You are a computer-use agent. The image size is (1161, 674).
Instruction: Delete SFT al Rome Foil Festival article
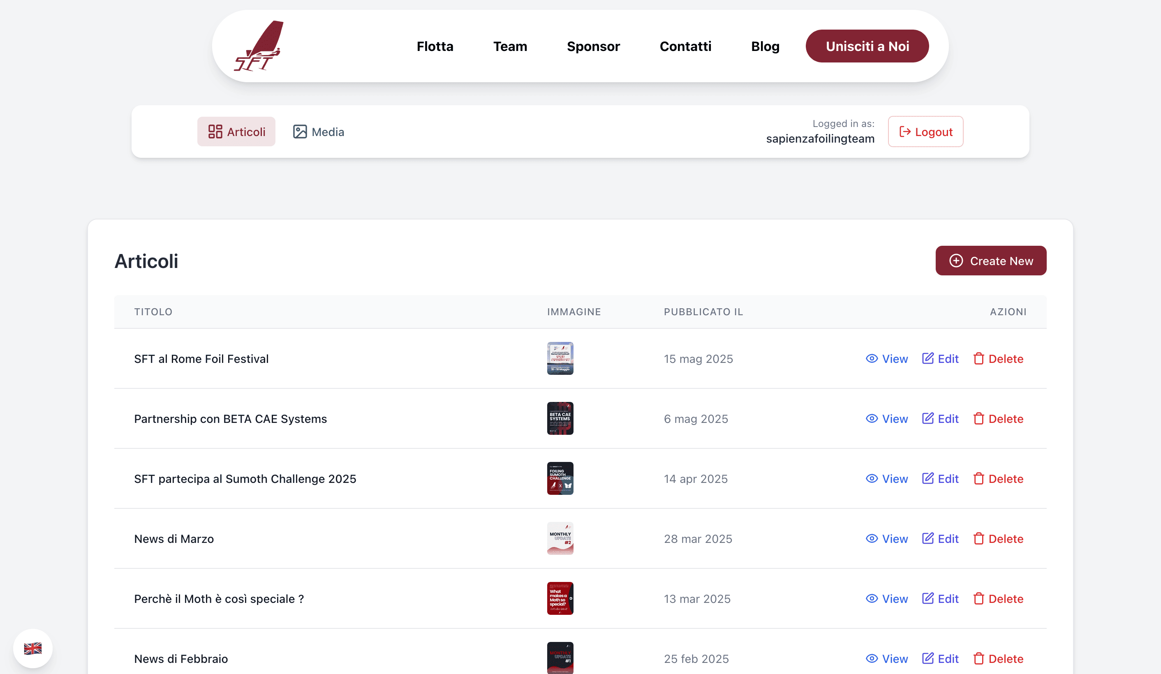(x=998, y=358)
